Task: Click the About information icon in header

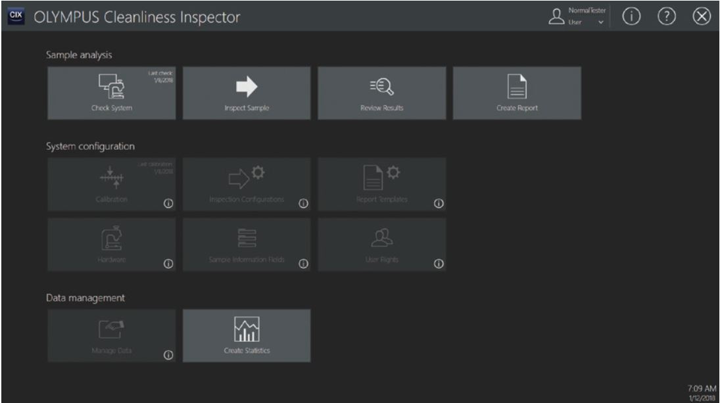Action: point(631,16)
